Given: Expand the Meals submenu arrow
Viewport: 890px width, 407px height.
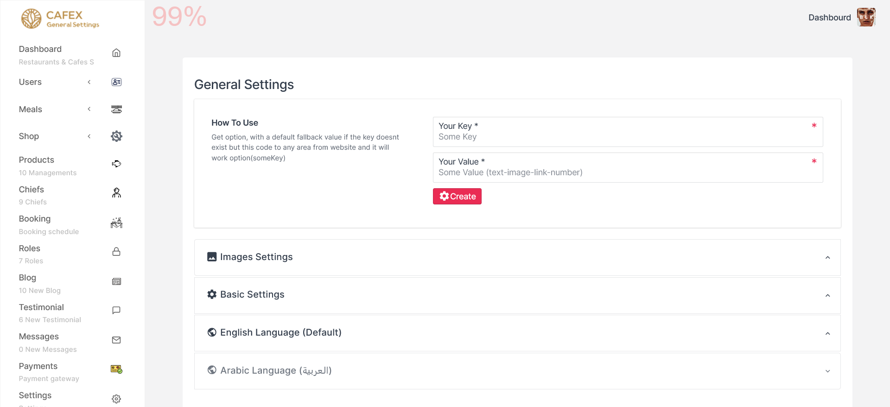Looking at the screenshot, I should 89,109.
